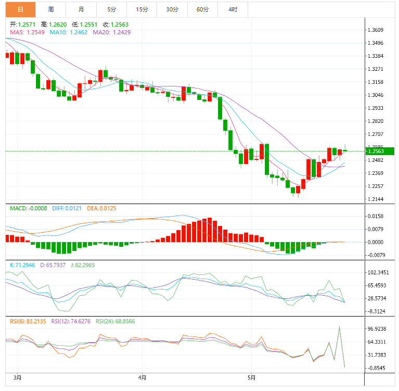Click the 102.3451 KDJ axis label
399x391 pixels.
pos(378,272)
